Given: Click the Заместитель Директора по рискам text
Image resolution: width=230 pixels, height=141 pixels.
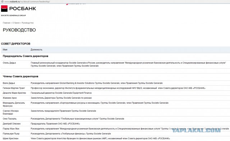Looking at the screenshot, I should 61,98.
